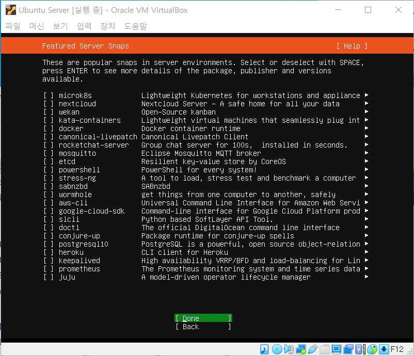Expand details arrow for stress-ng
This screenshot has height=356, width=414.
point(367,177)
